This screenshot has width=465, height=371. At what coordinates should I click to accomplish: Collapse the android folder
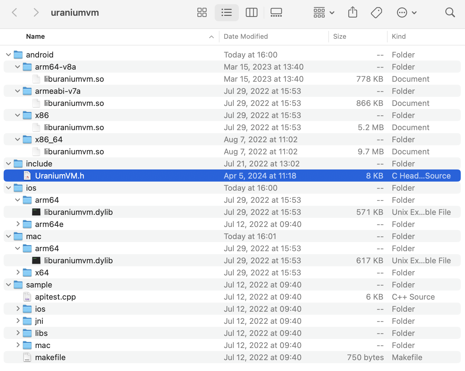point(8,55)
